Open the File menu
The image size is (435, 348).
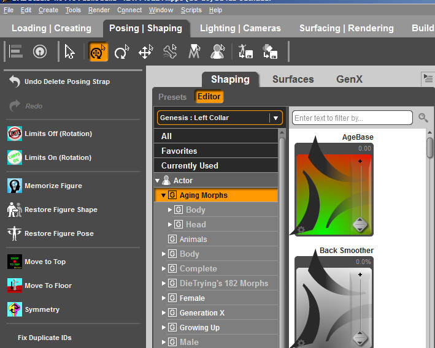point(9,10)
